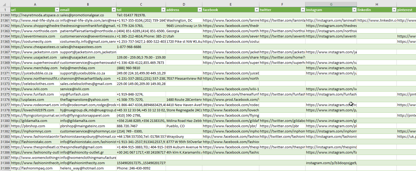
Task: Select cell 'sales@cheapasstees.com'
Action: 88,47
